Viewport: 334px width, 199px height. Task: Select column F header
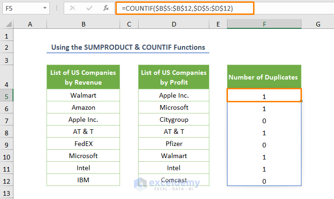click(264, 24)
